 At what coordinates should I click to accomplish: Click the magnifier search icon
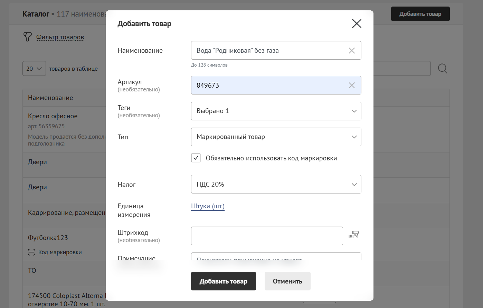[x=442, y=69]
